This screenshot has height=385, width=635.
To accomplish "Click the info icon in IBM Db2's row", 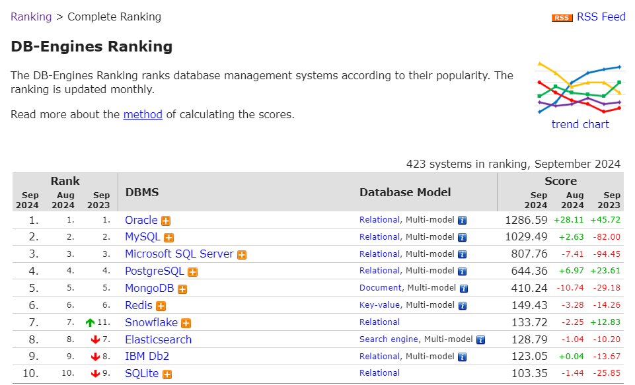I will point(463,357).
